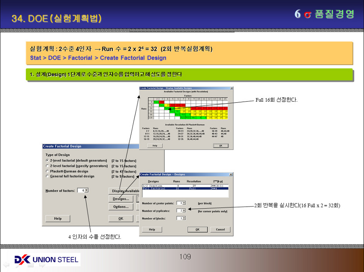Screen dimensions: 364x272
Task: Click Help in Display Available Designs dialog
Action: (155, 146)
